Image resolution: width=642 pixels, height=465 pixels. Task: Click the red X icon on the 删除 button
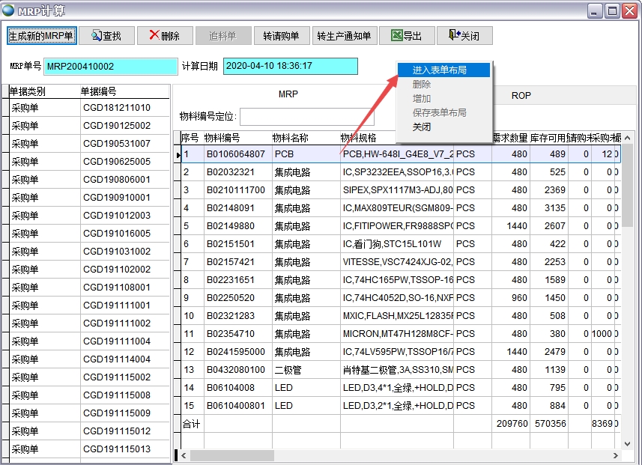pos(153,35)
